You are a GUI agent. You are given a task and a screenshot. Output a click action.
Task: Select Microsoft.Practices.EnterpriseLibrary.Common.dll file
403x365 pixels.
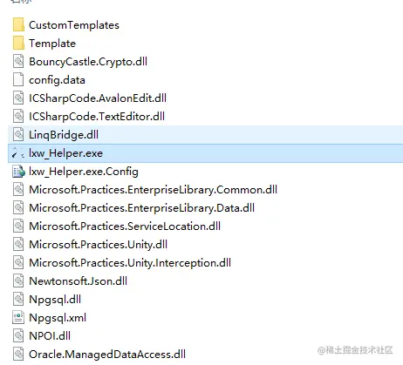153,190
